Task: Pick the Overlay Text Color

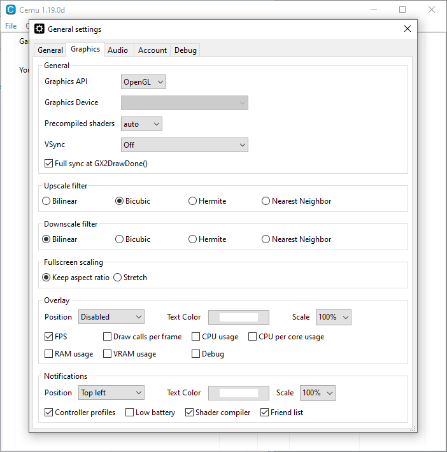Action: point(239,318)
